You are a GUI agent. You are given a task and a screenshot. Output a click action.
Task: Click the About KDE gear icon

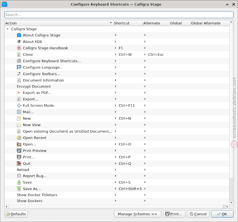pos(19,41)
